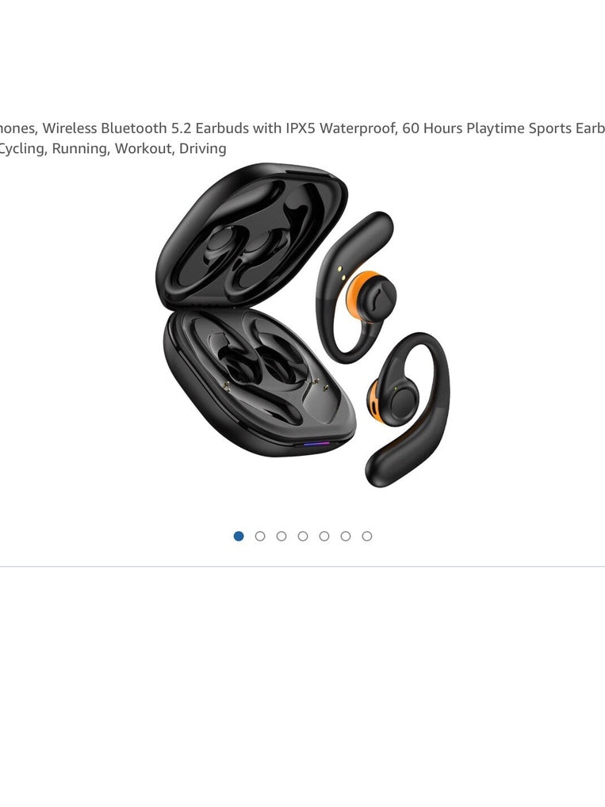Tap the charging case base in the photo
Image resolution: width=605 pixels, height=807 pixels.
tap(259, 382)
